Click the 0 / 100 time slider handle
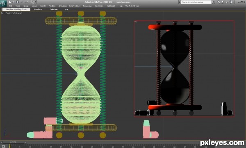This screenshot has height=148, width=246. 14,142
